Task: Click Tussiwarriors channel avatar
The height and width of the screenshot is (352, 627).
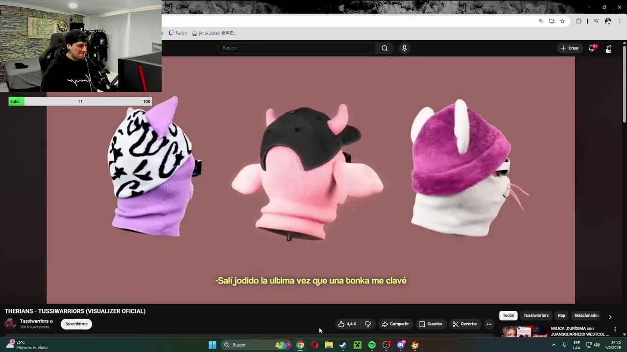Action: [10, 324]
